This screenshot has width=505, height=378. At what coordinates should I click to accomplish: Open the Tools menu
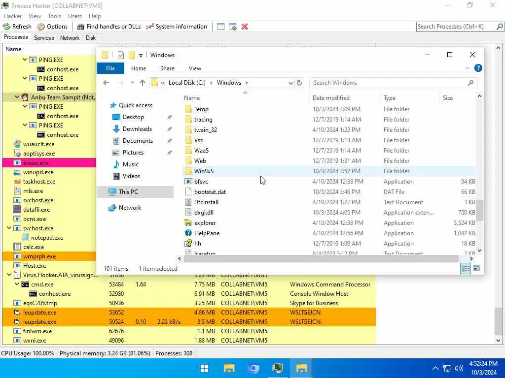(x=54, y=16)
